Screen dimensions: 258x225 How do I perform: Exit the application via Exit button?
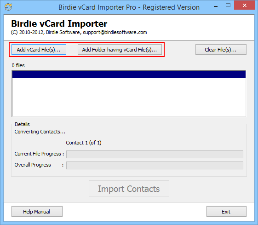(x=226, y=212)
